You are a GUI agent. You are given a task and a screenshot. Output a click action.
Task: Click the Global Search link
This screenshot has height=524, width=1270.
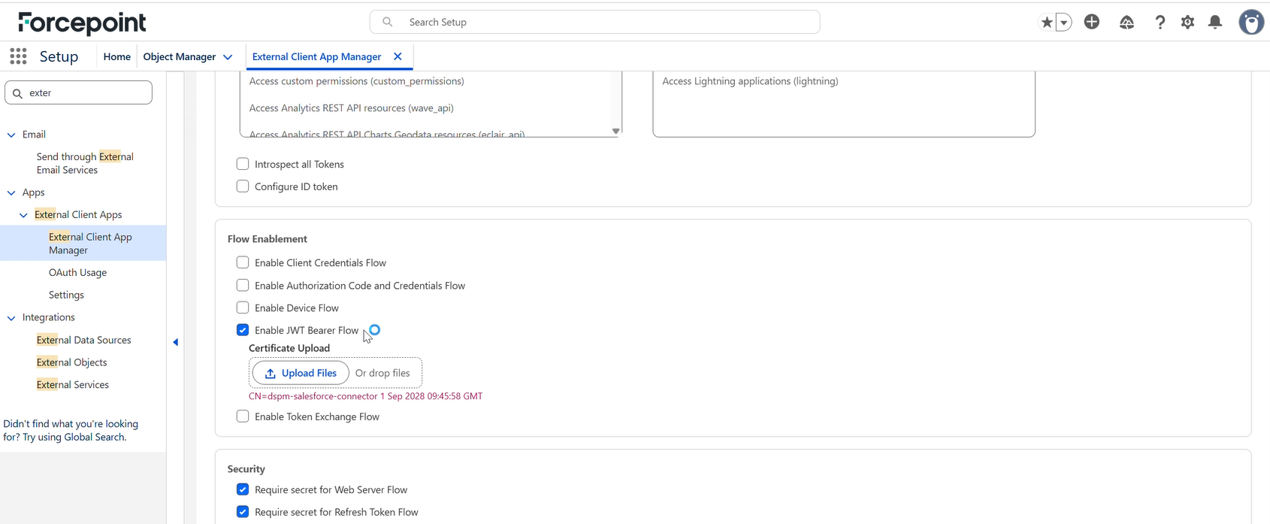(x=94, y=437)
